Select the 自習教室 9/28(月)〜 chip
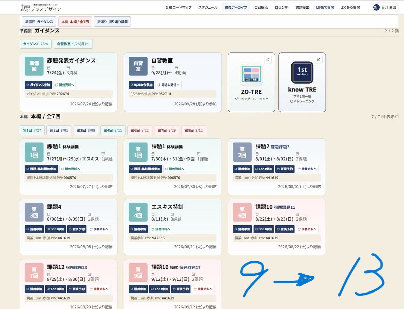The image size is (404, 309). point(73,44)
